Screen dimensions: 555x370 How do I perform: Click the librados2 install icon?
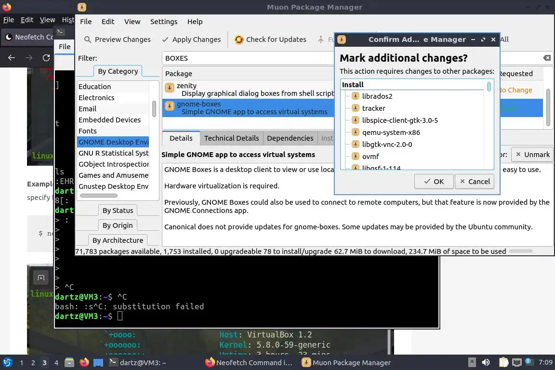point(356,96)
